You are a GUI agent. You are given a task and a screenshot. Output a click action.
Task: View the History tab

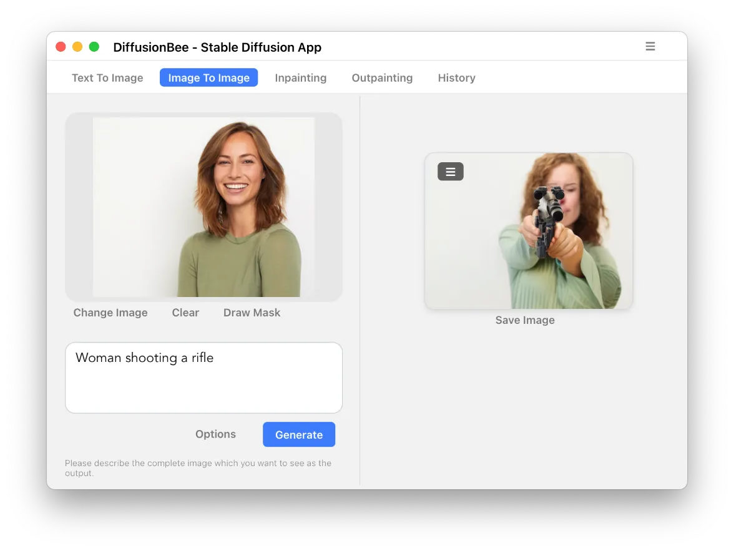click(456, 78)
